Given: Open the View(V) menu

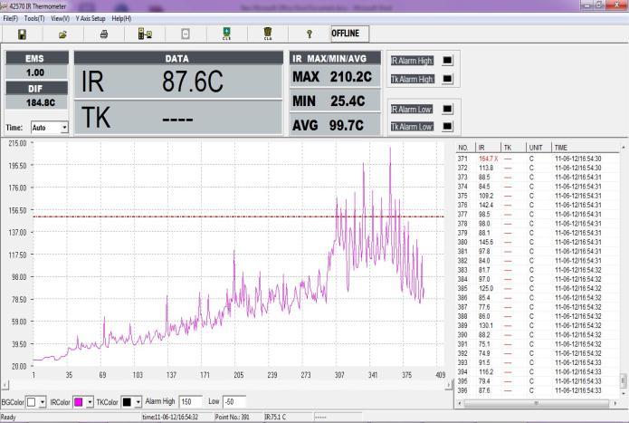Looking at the screenshot, I should click(x=60, y=18).
